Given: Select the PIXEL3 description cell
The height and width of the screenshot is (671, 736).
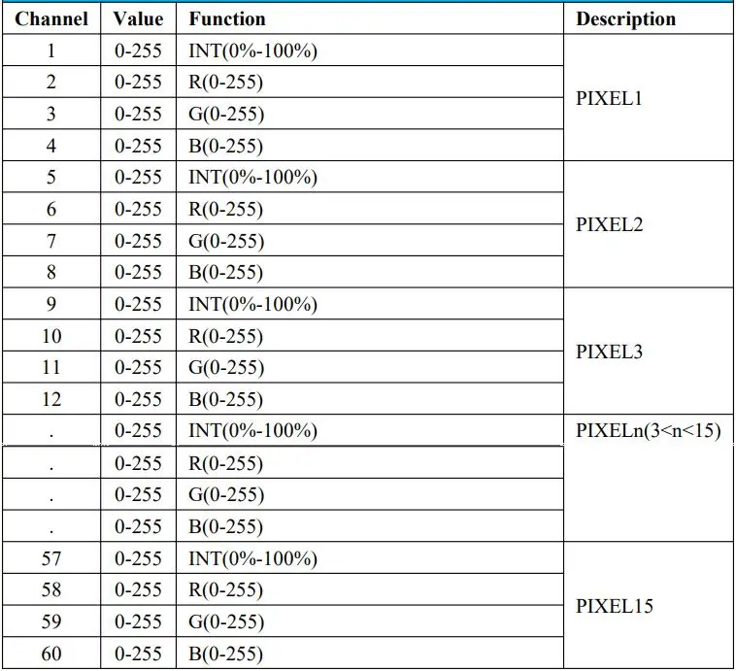Looking at the screenshot, I should (x=609, y=352).
